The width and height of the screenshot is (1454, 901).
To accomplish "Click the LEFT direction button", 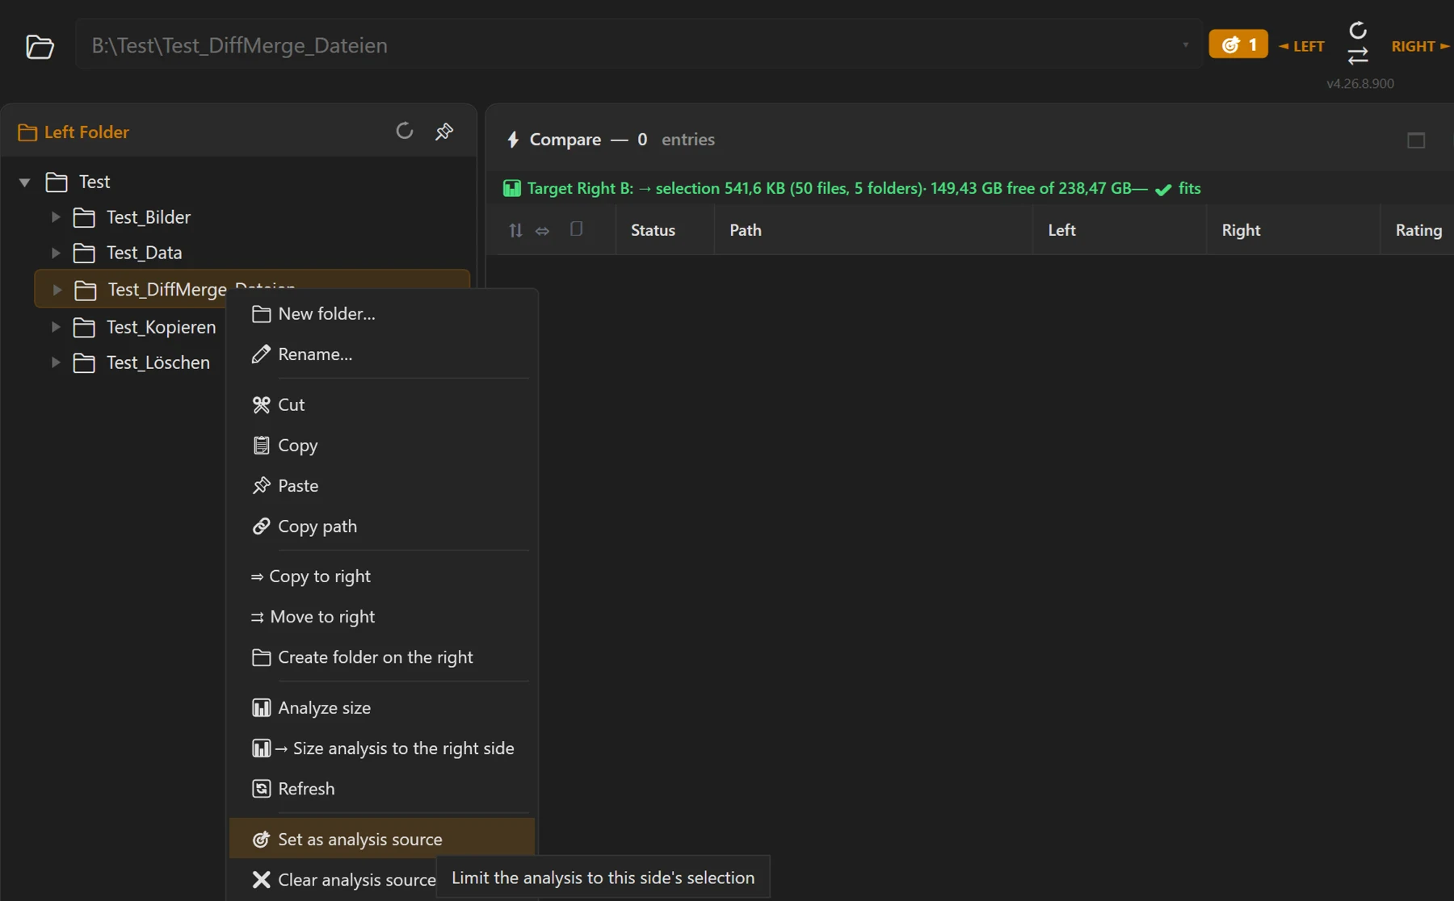I will click(1301, 46).
